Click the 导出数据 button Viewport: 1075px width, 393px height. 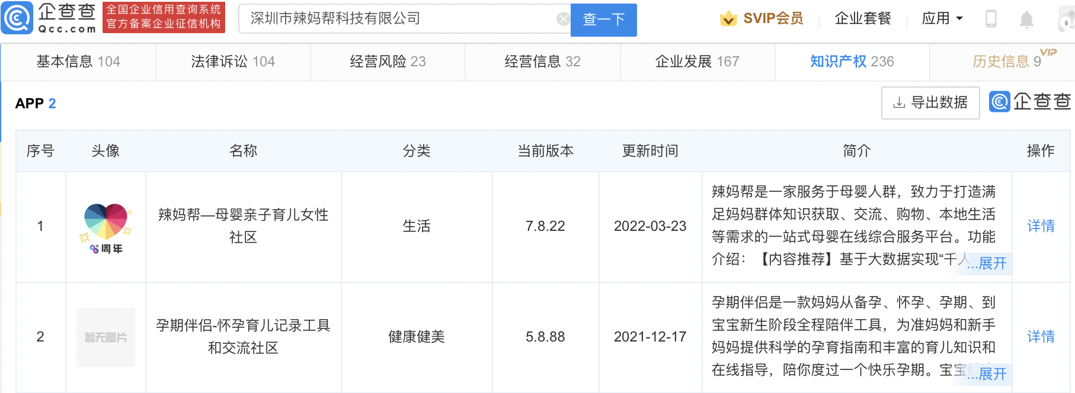(930, 103)
